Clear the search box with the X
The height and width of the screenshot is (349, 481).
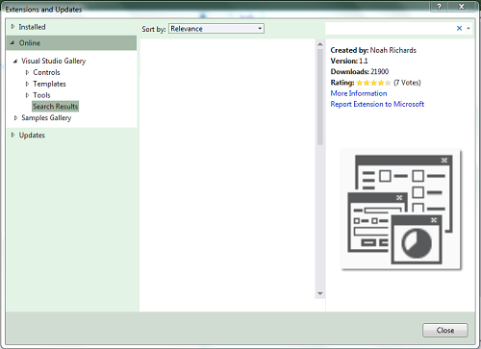tap(459, 28)
